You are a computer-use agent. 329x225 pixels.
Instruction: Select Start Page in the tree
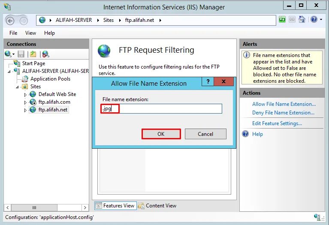(33, 63)
